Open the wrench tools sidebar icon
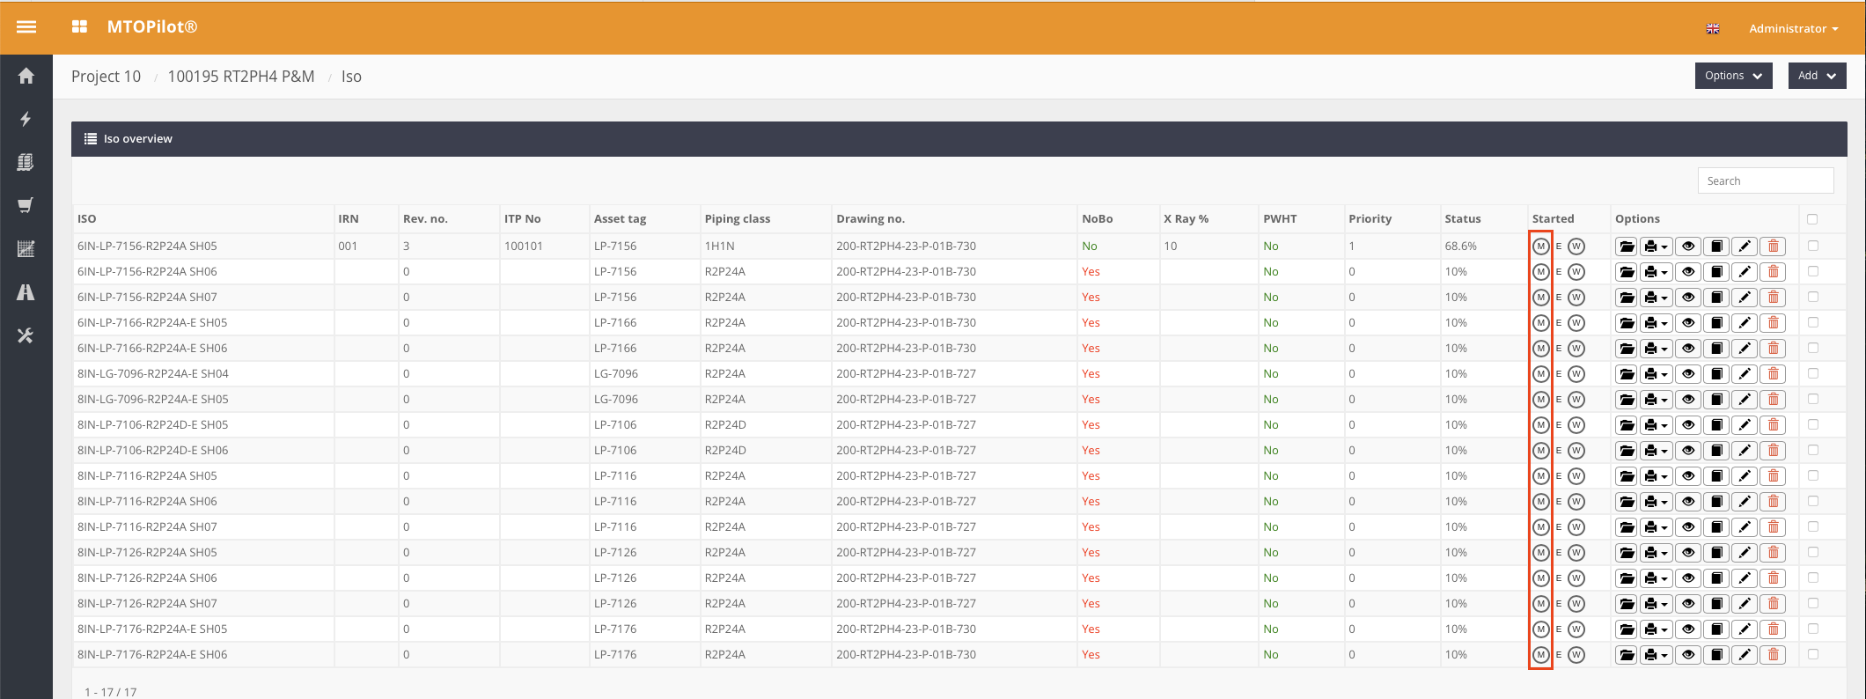 (26, 335)
